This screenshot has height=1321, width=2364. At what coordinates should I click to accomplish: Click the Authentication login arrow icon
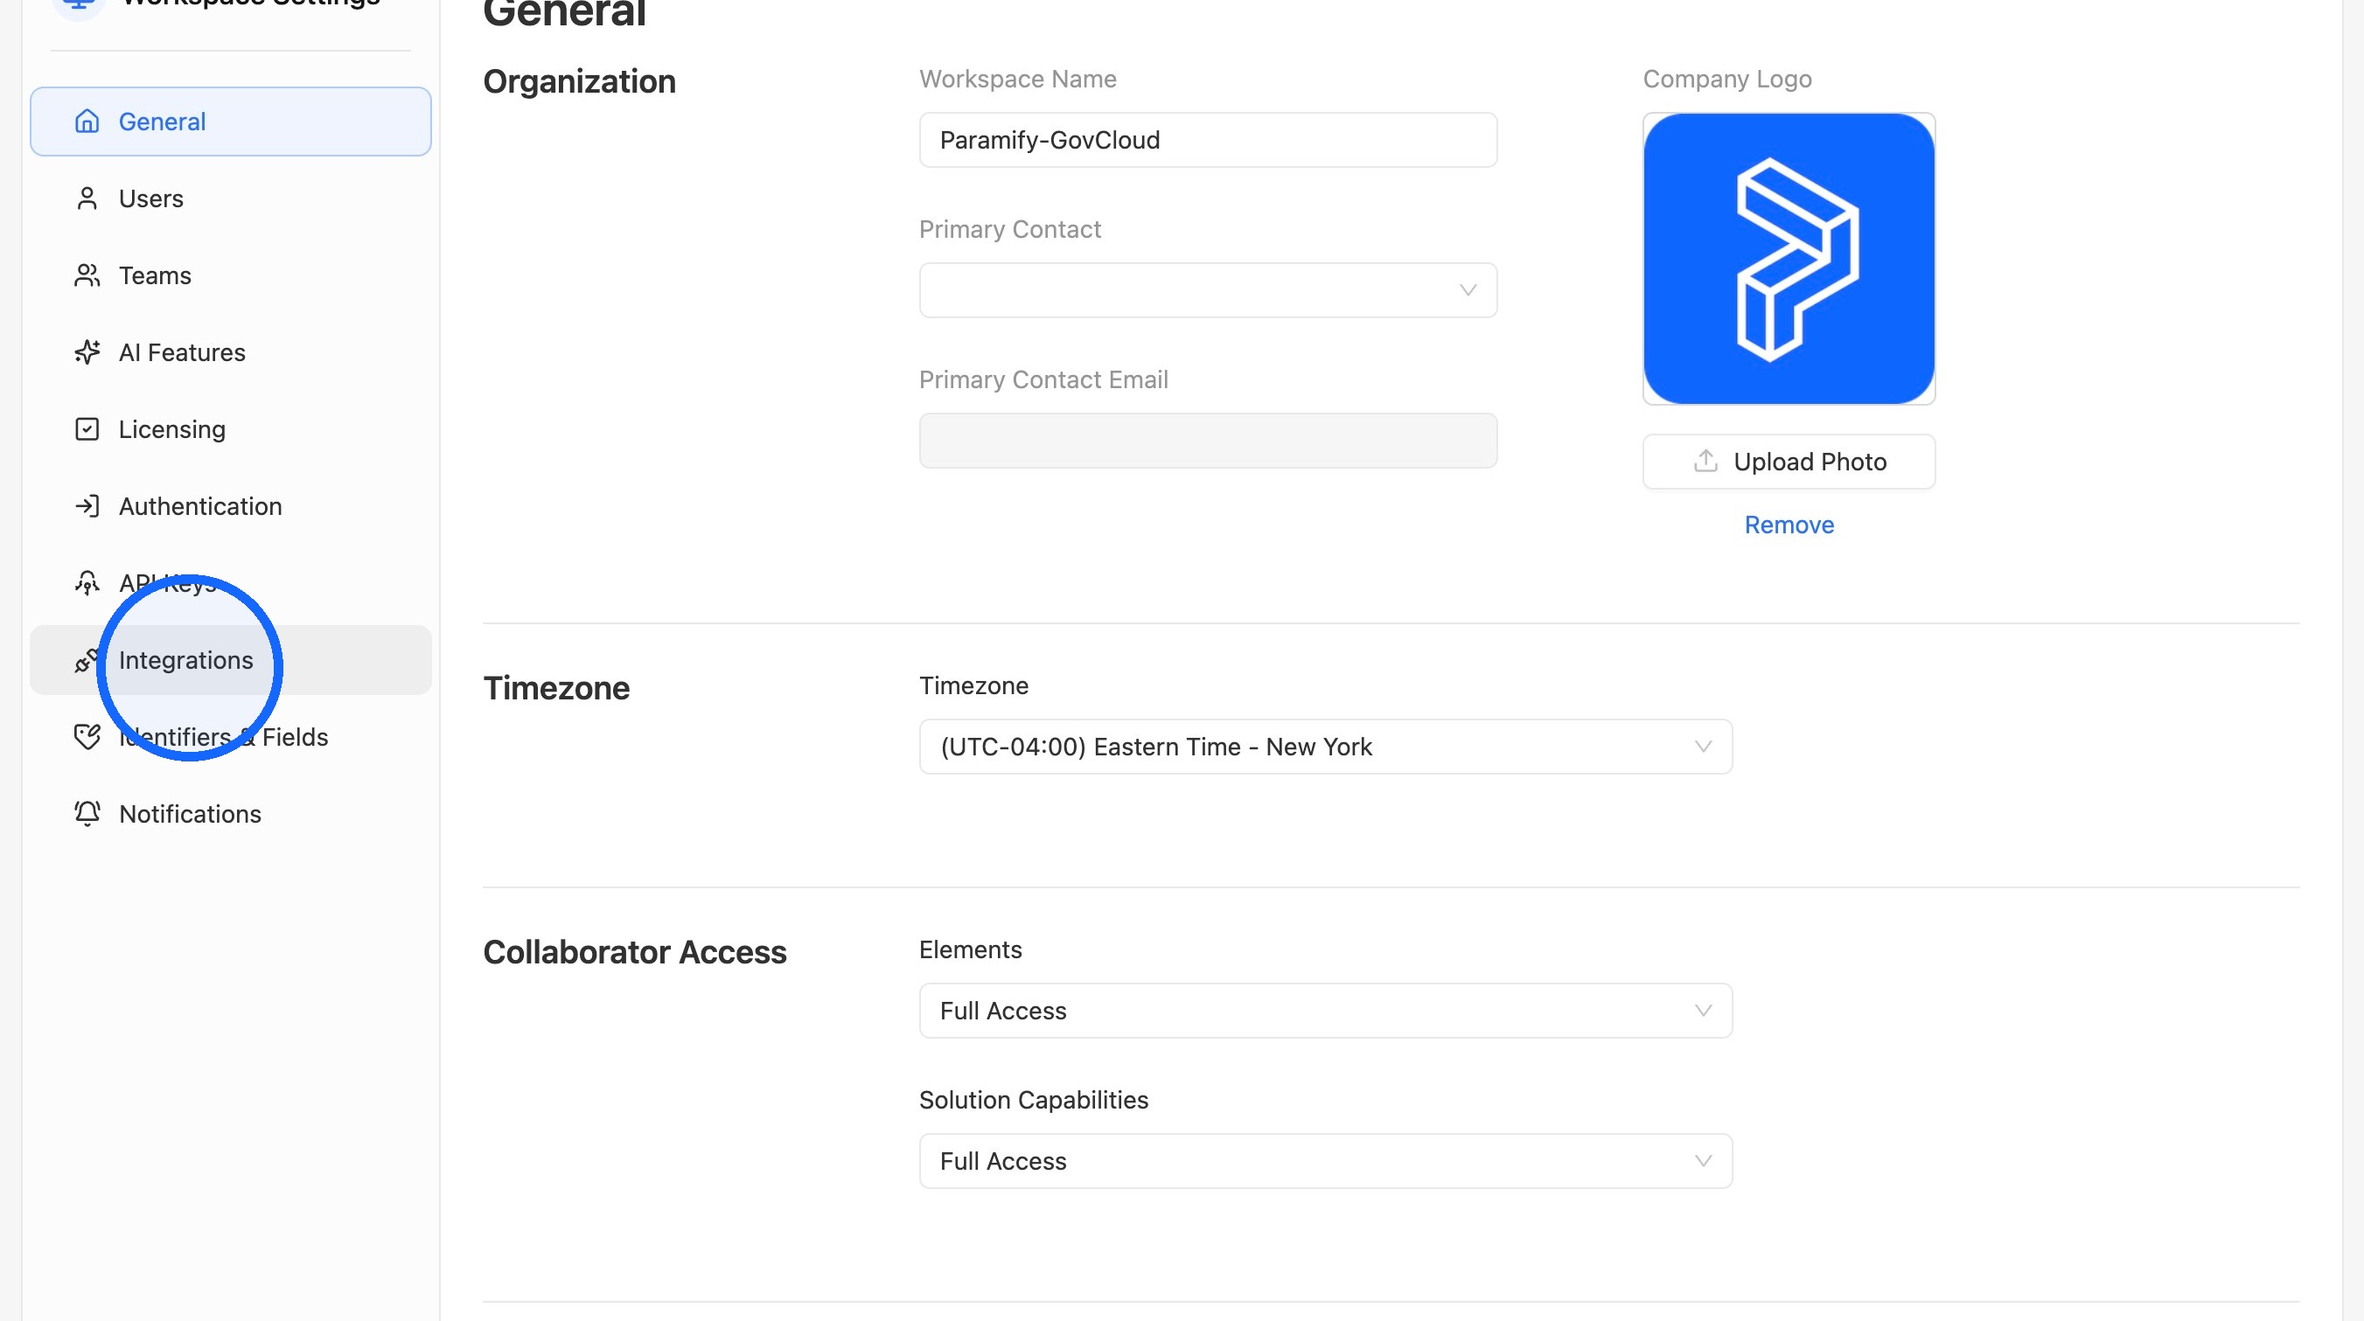(x=87, y=506)
